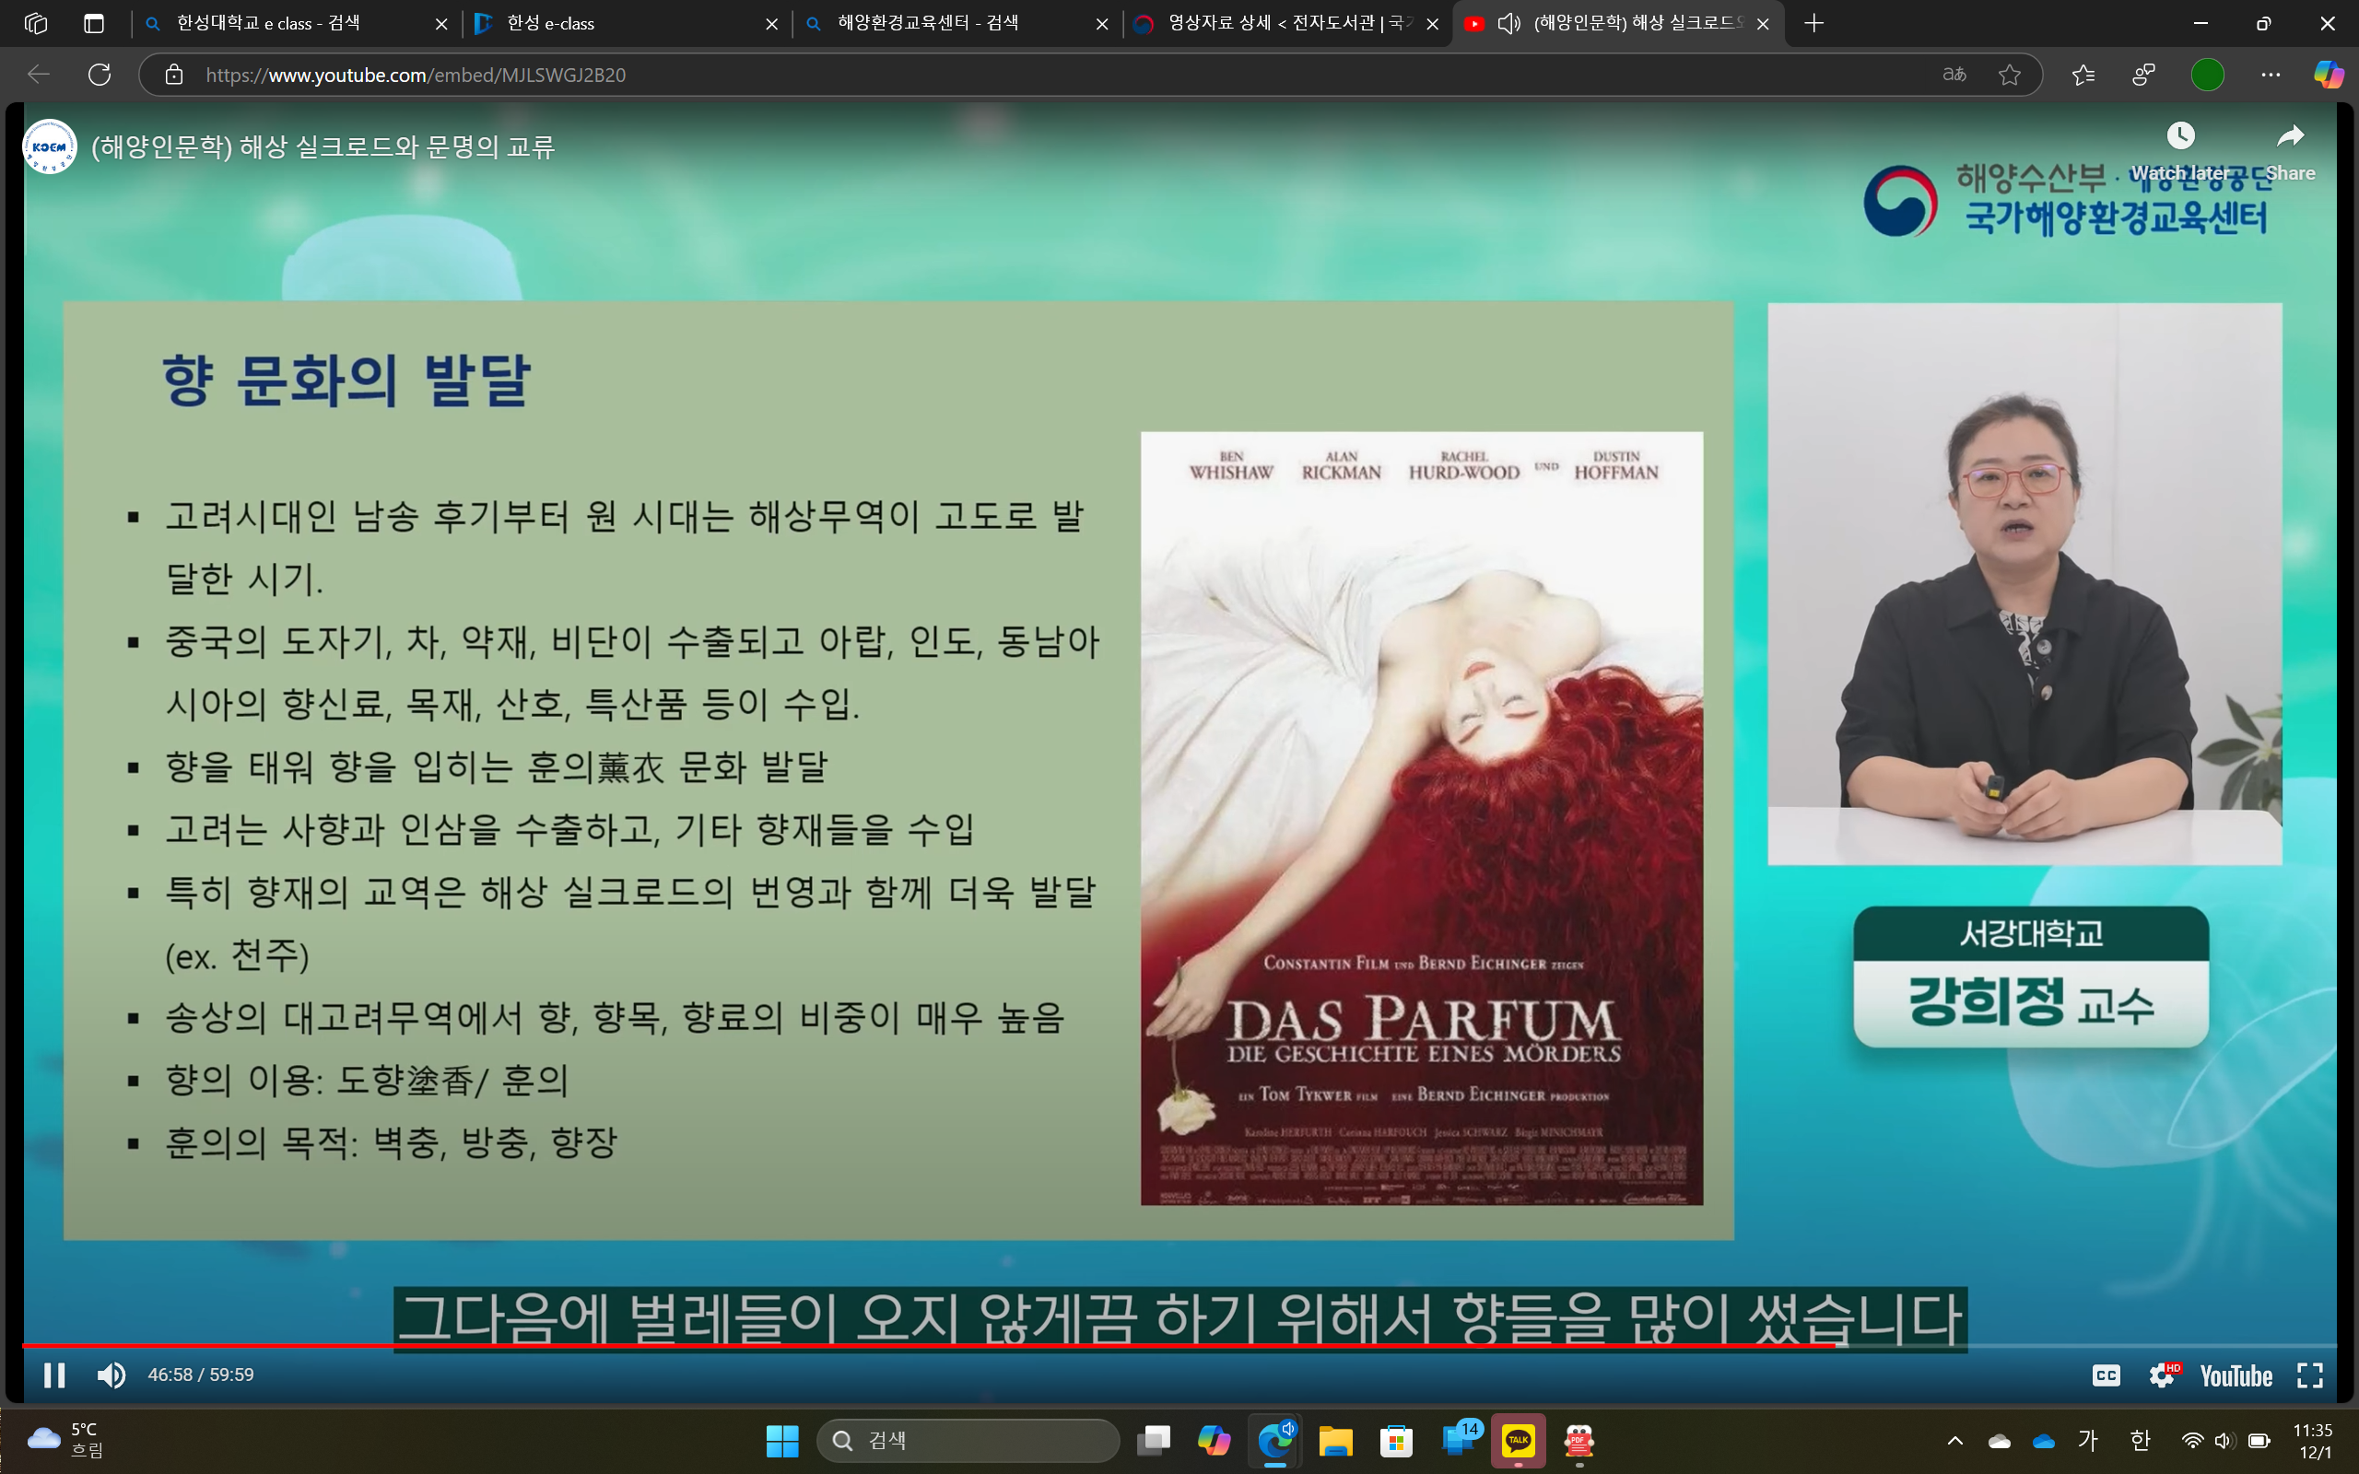
Task: Show hidden system tray icons chevron
Action: pyautogui.click(x=1954, y=1441)
